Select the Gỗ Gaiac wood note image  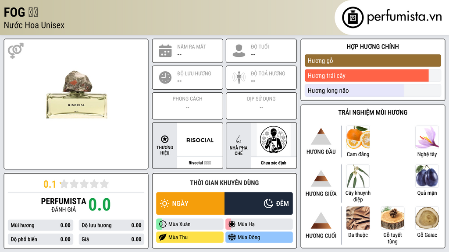click(427, 218)
